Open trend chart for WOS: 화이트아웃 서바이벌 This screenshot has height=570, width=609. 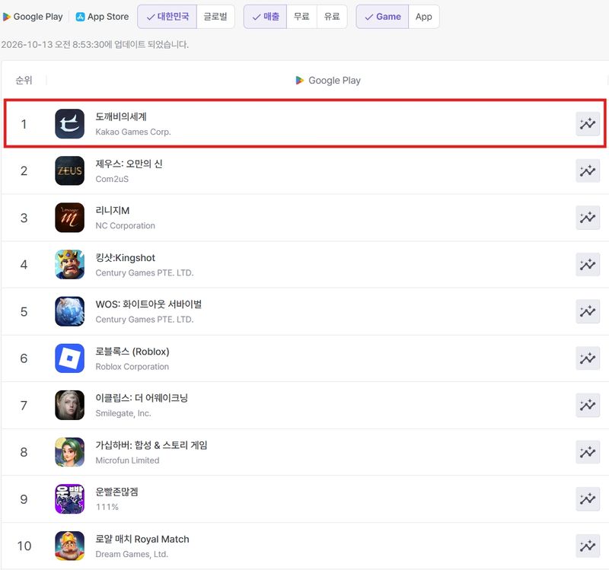[588, 311]
